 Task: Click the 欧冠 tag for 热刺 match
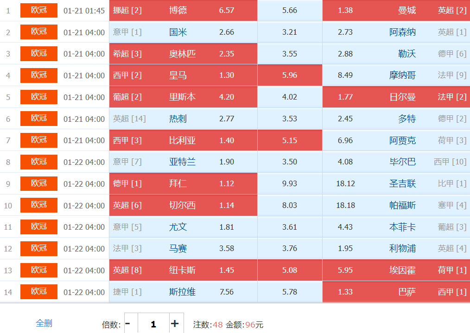39,119
